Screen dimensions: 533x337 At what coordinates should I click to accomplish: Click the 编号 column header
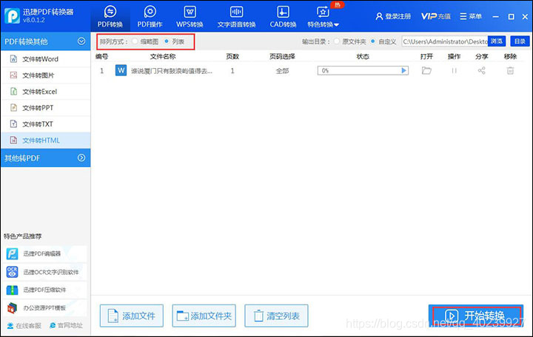pyautogui.click(x=102, y=56)
